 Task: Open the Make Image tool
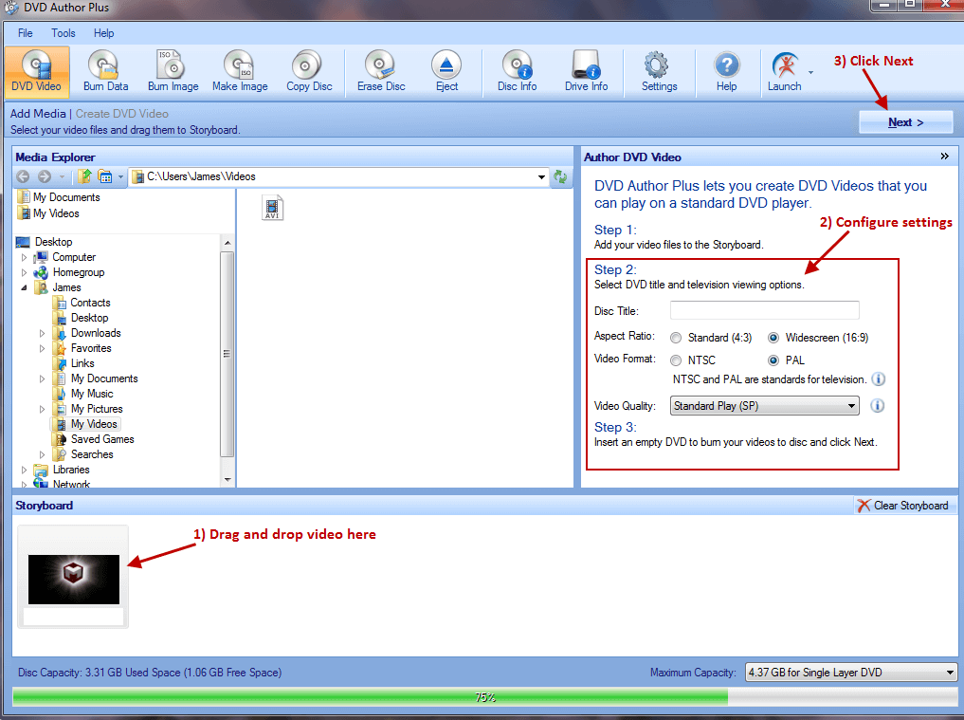tap(240, 71)
